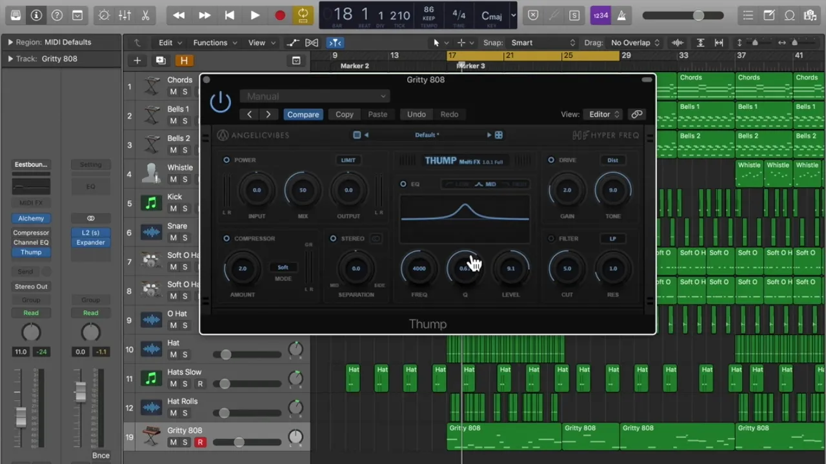Go to previous plugin setting arrow
This screenshot has width=826, height=464.
249,114
